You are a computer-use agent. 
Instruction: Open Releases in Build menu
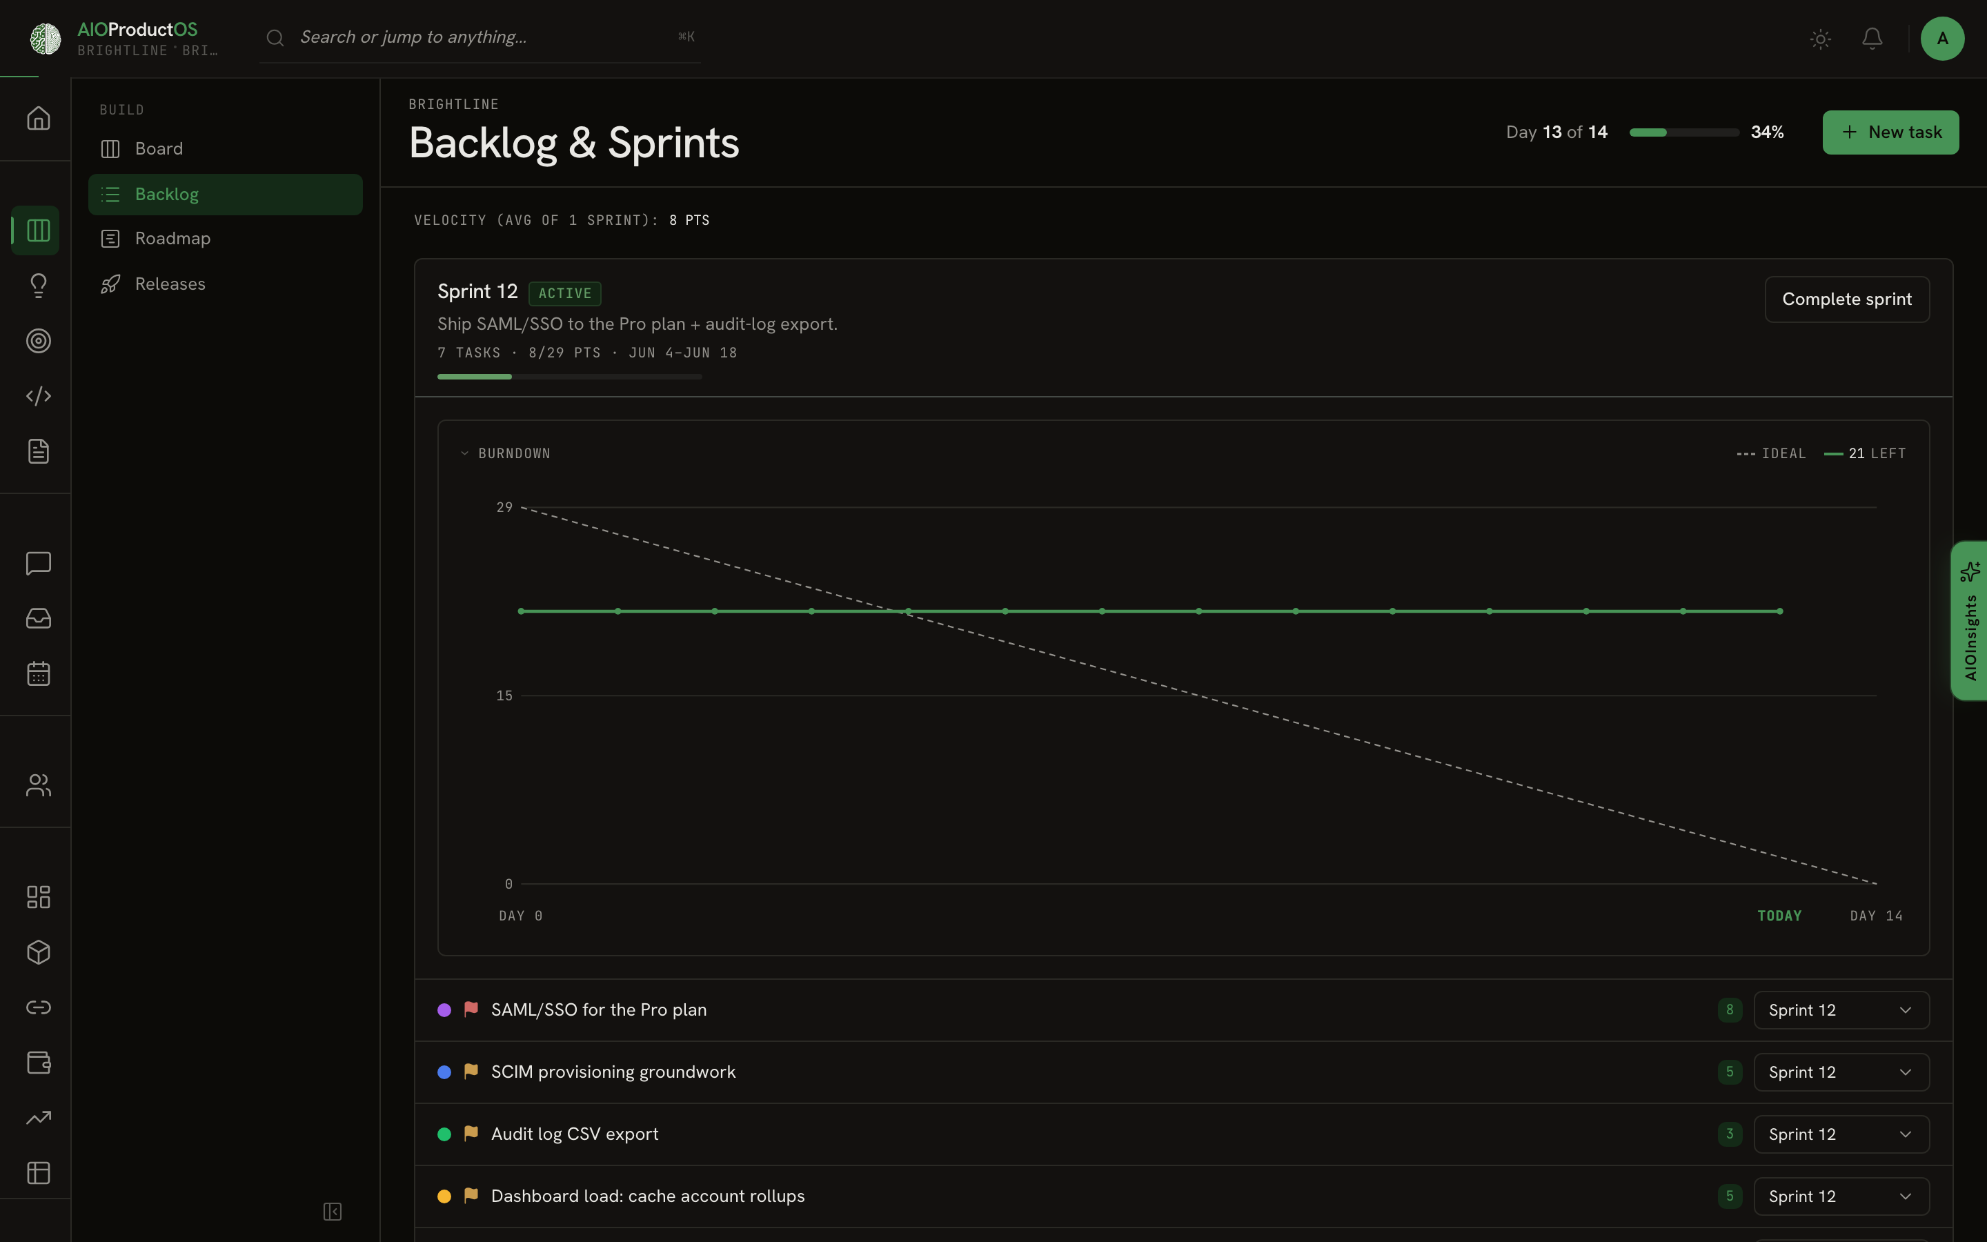pyautogui.click(x=225, y=284)
